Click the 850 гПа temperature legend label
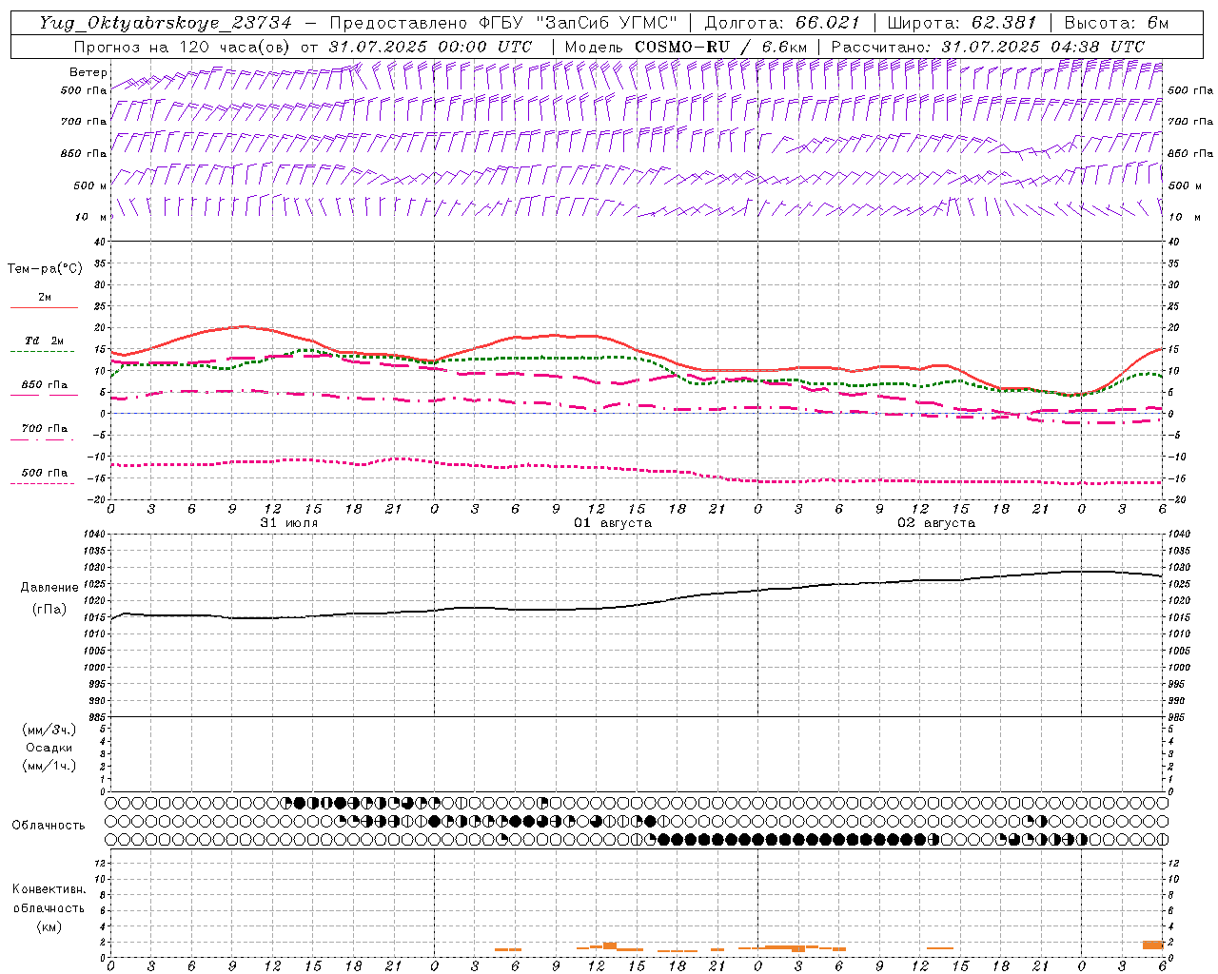Viewport: 1218px width, 974px height. pos(45,384)
